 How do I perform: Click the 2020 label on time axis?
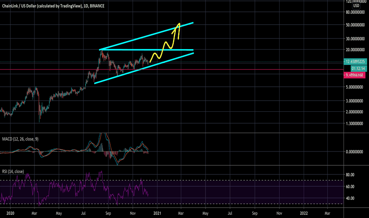(10, 213)
